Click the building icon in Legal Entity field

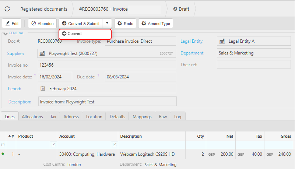pyautogui.click(x=222, y=41)
